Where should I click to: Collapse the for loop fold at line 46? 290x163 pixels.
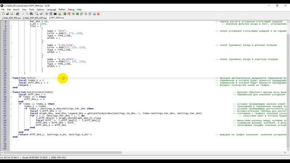[x=11, y=116]
